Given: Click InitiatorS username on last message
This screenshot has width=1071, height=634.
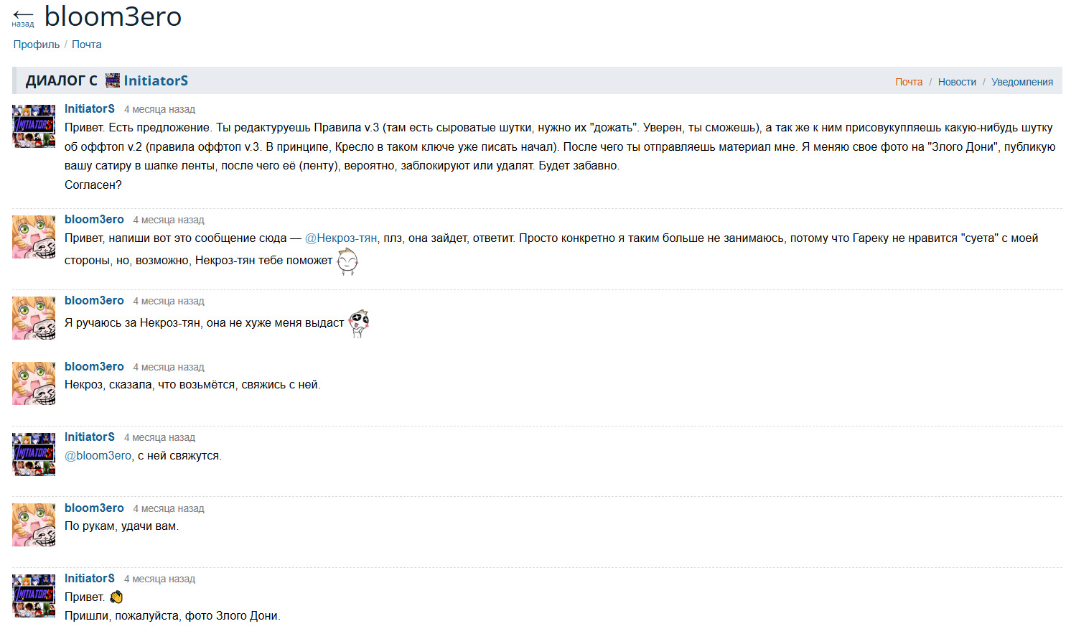Looking at the screenshot, I should coord(90,579).
